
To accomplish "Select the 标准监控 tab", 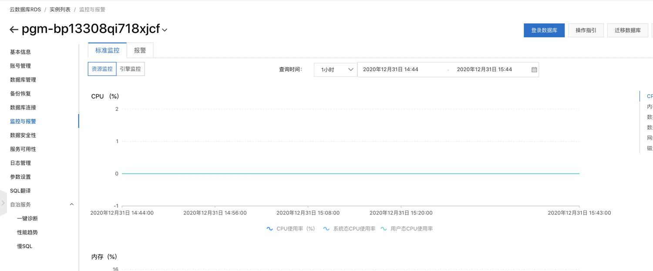I will pos(107,50).
